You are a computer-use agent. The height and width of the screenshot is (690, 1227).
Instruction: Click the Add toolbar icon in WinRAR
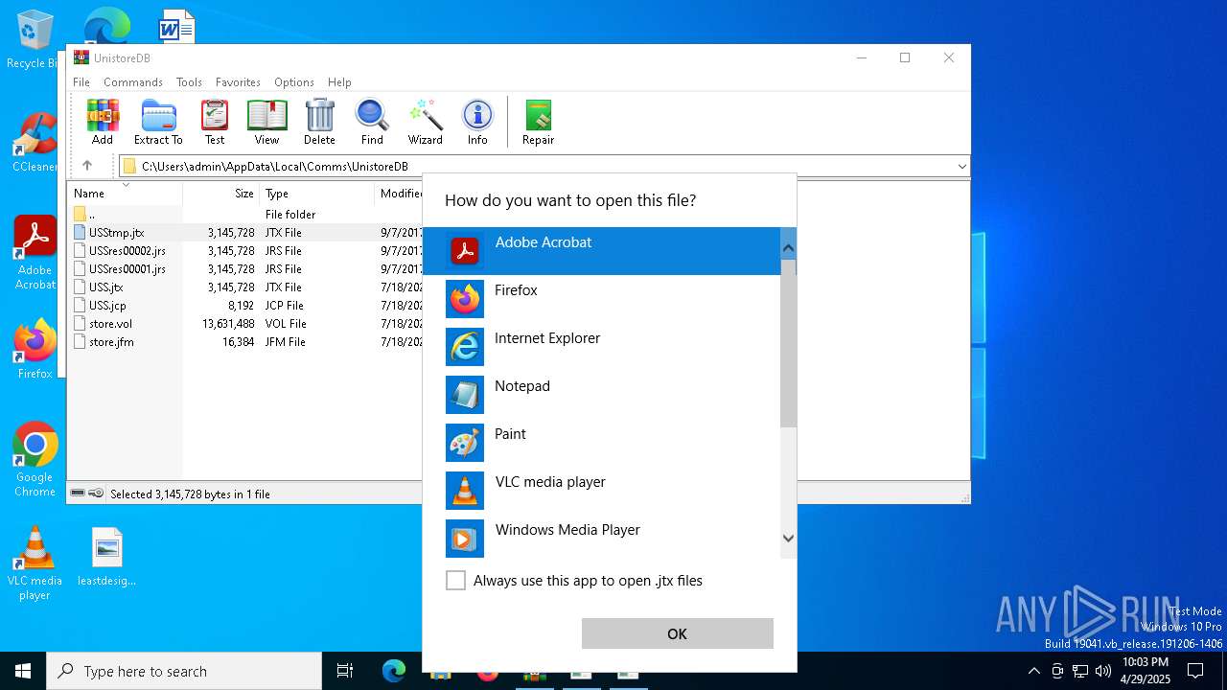[x=103, y=122]
